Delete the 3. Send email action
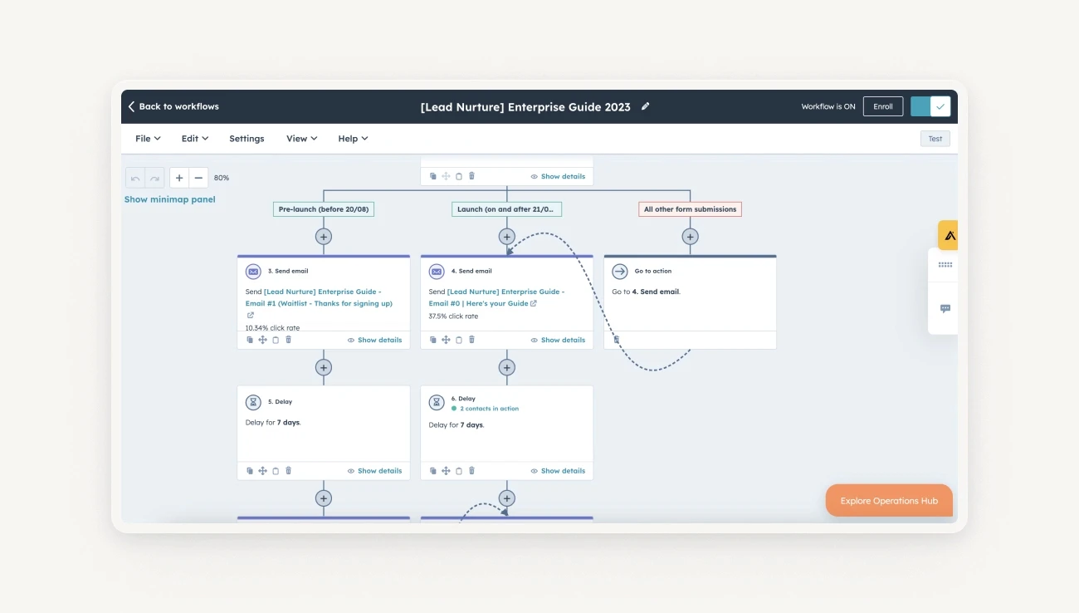Screen dimensions: 1079x613 point(289,340)
